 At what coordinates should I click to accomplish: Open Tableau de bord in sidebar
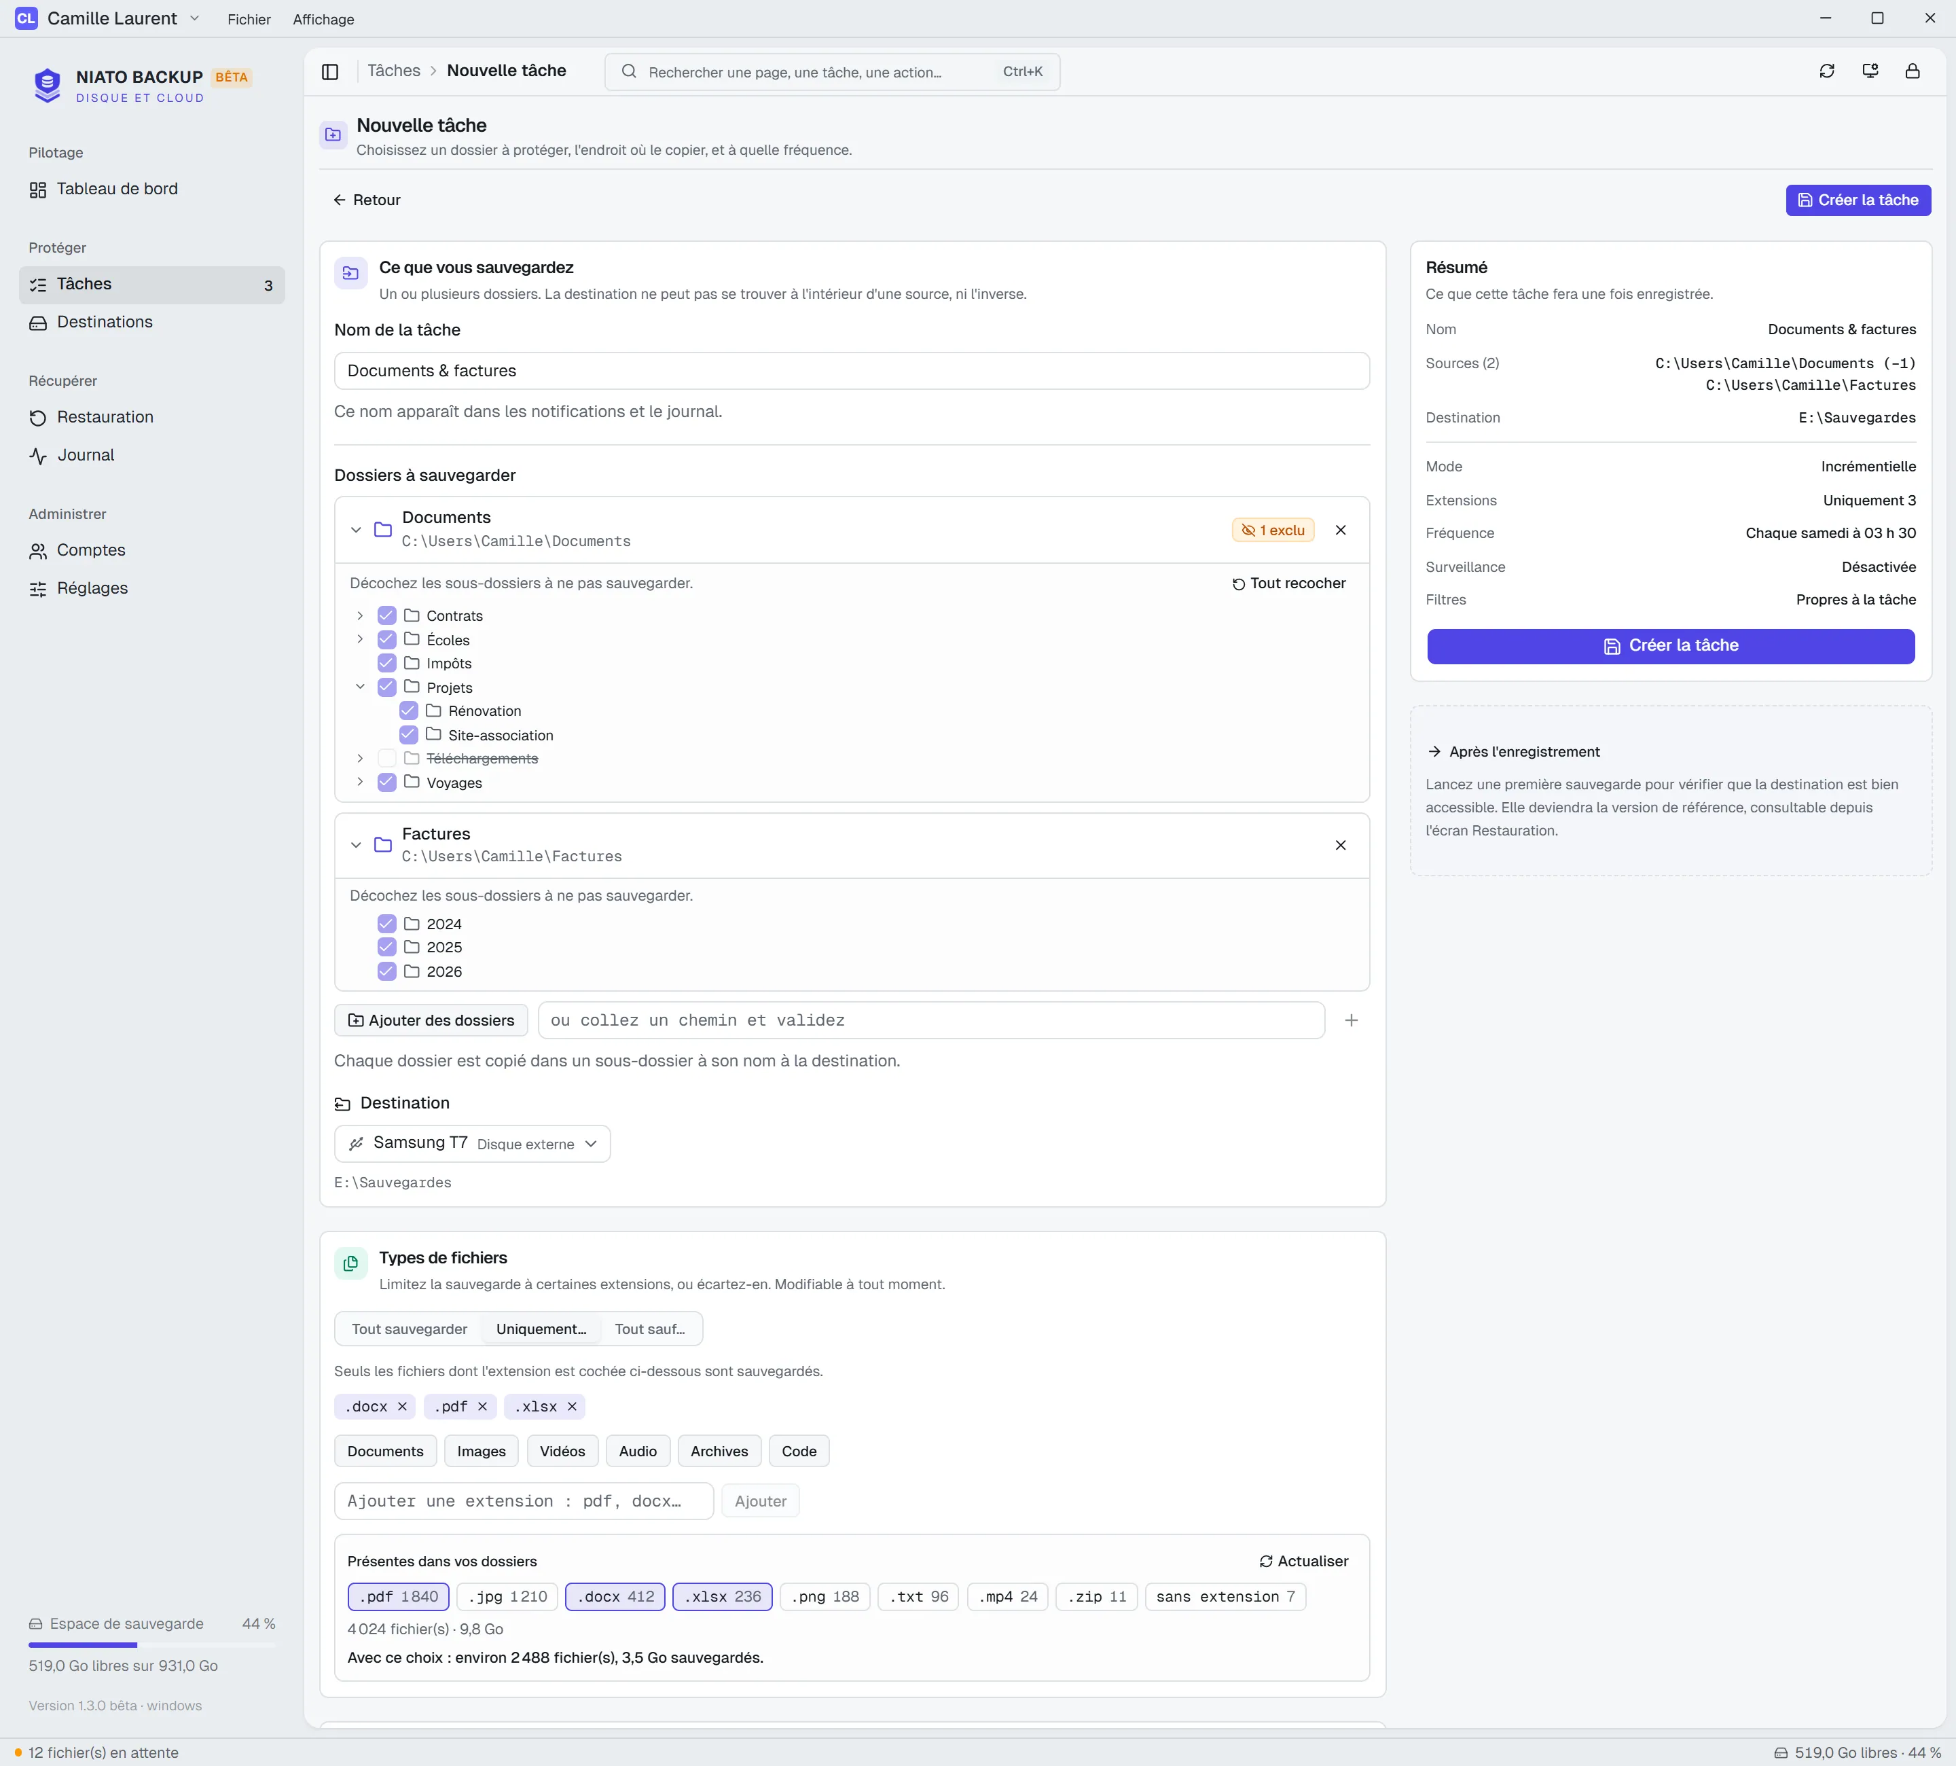pos(152,190)
